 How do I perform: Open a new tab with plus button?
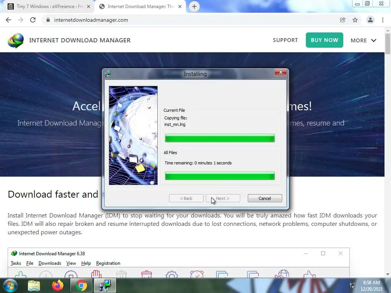tap(194, 6)
